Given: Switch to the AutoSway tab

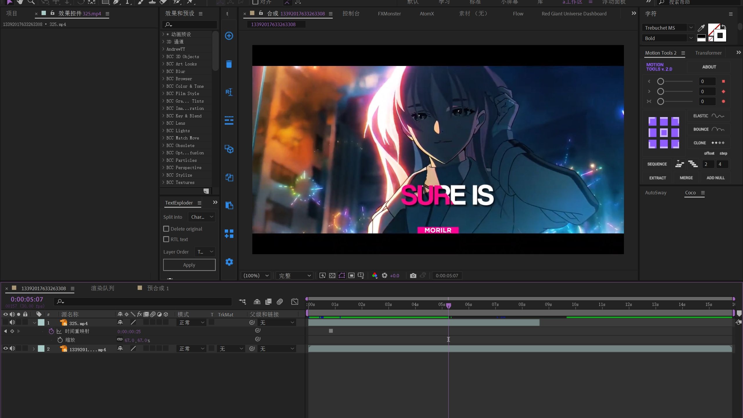Looking at the screenshot, I should (656, 193).
